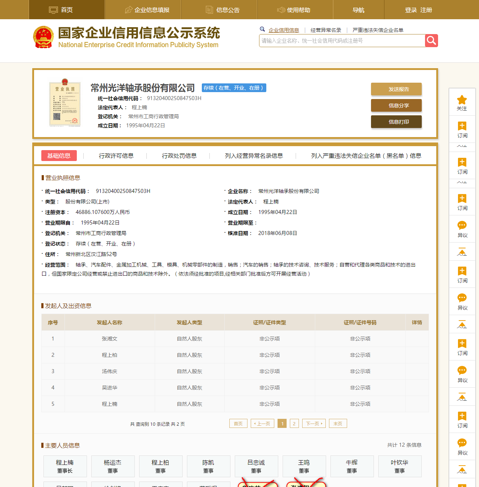The height and width of the screenshot is (487, 479).
Task: Switch to the 行政许可信息 tab
Action: pos(117,156)
